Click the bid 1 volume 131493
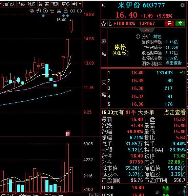The height and width of the screenshot is (196, 188). (165, 73)
